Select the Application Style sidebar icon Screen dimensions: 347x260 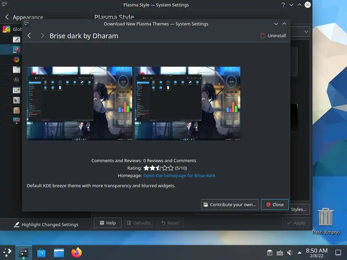click(17, 39)
